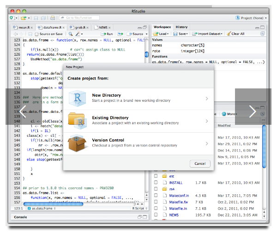Open find/replace with the magnifier icon
This screenshot has height=233, width=277.
(71, 34)
